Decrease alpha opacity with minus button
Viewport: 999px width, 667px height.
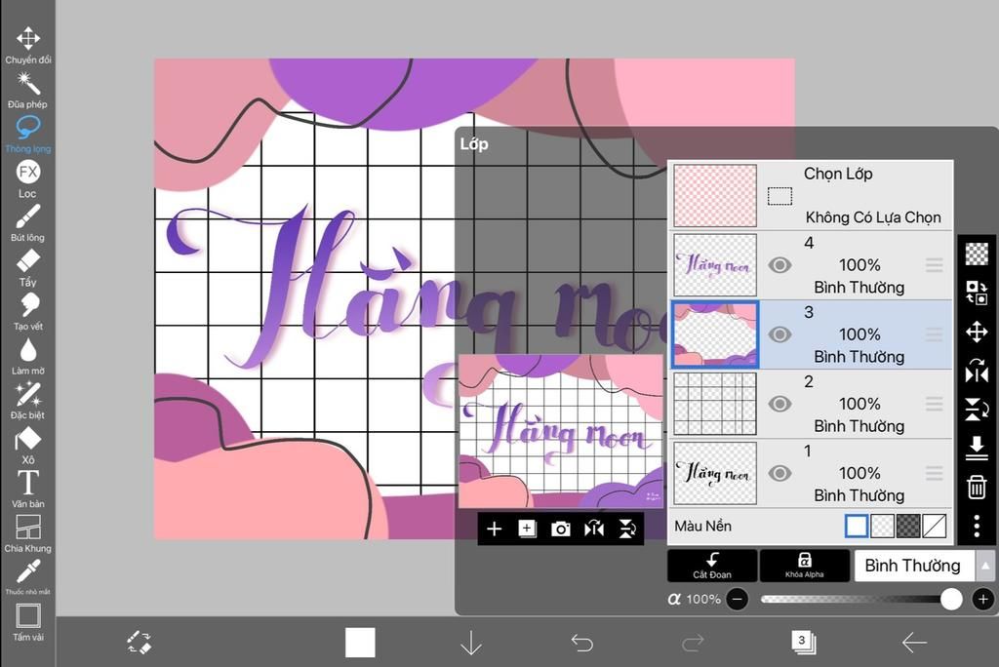click(738, 600)
